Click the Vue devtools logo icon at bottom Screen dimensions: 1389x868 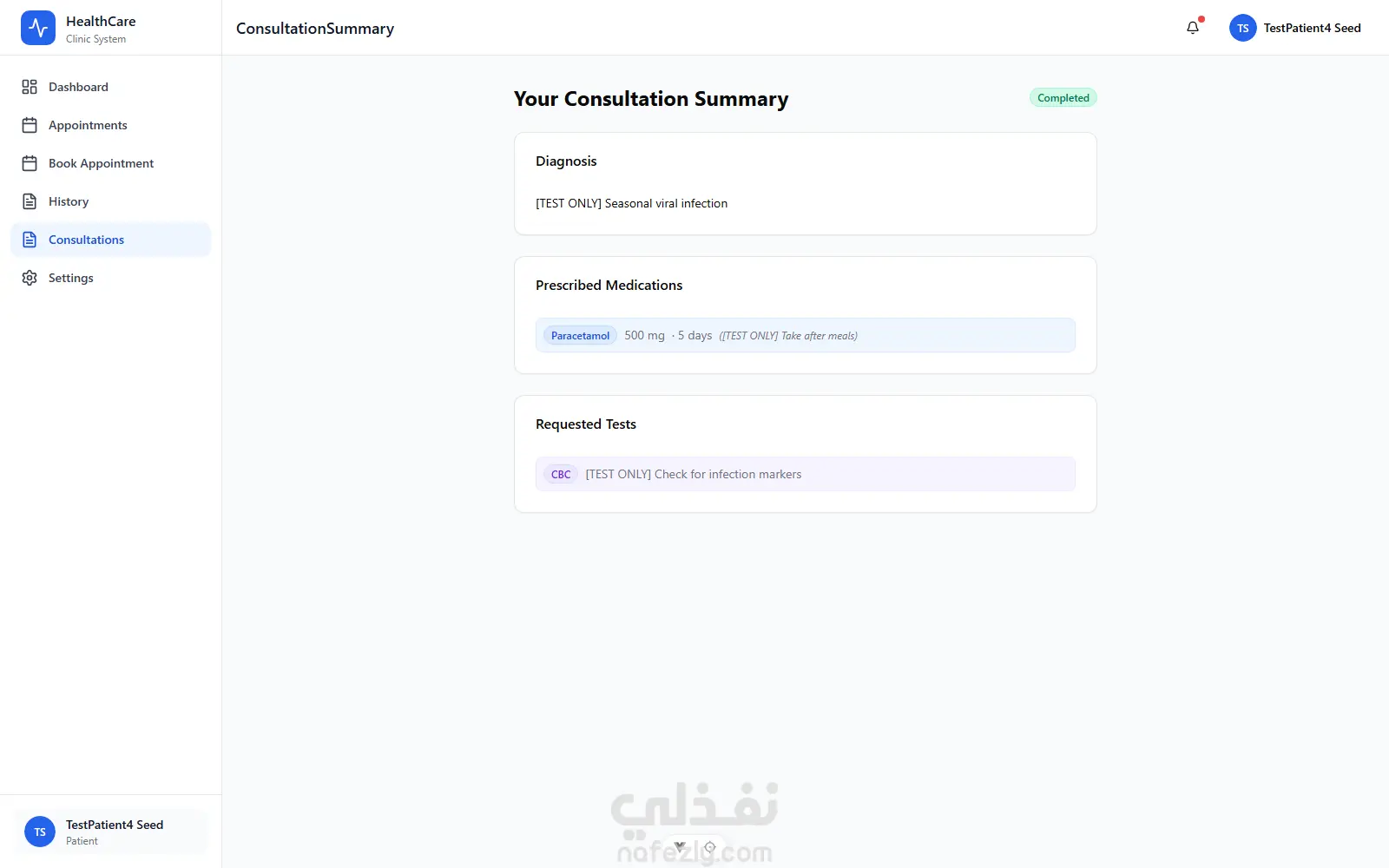click(x=680, y=846)
